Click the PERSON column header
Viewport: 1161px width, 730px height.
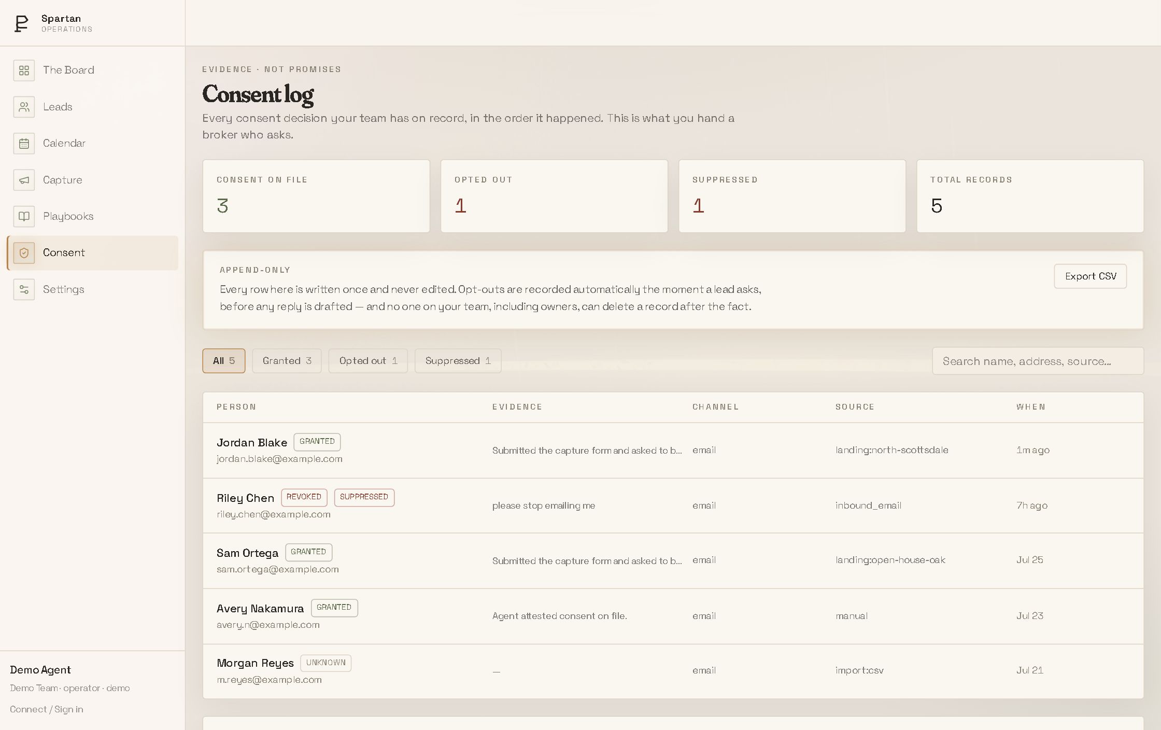(x=236, y=407)
